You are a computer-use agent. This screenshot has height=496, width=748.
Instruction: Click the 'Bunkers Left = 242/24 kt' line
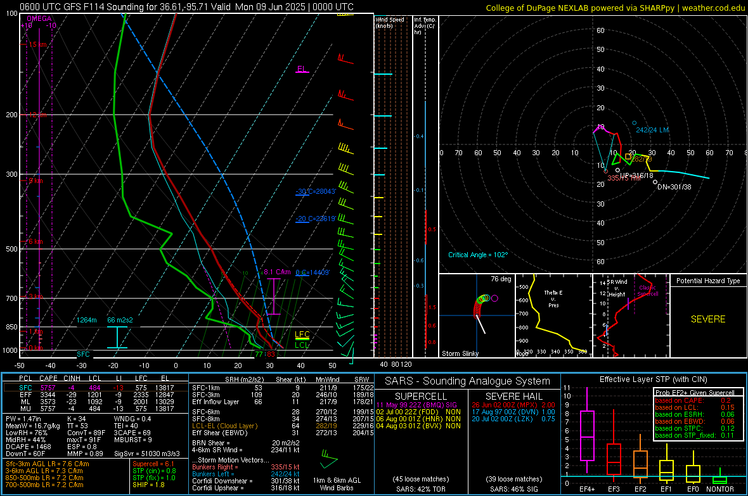tap(246, 474)
